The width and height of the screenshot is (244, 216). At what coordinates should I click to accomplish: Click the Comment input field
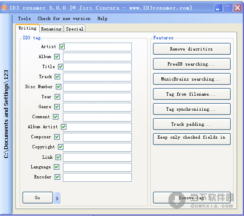coord(98,117)
